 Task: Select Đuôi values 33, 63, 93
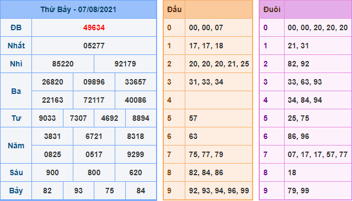point(304,82)
